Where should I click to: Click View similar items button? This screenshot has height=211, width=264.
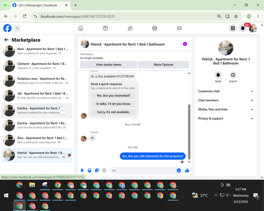click(108, 64)
